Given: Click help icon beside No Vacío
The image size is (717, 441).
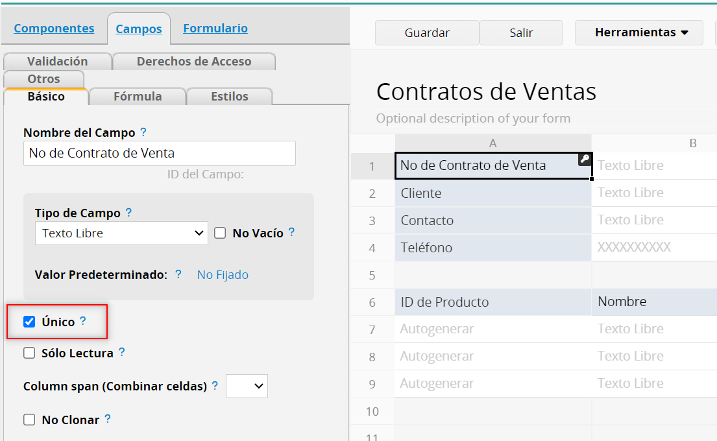Looking at the screenshot, I should (x=291, y=232).
